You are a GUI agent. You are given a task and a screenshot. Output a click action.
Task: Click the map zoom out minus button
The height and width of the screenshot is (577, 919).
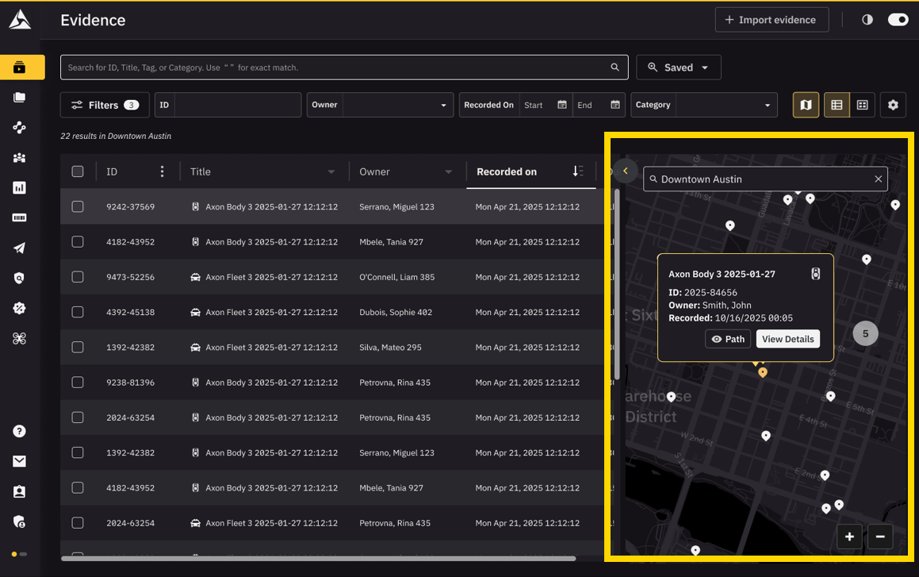tap(880, 537)
